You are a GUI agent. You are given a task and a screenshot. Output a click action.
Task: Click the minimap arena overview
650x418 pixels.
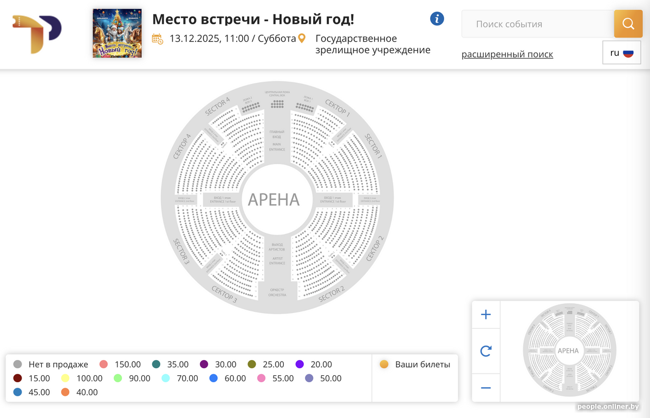coord(568,350)
